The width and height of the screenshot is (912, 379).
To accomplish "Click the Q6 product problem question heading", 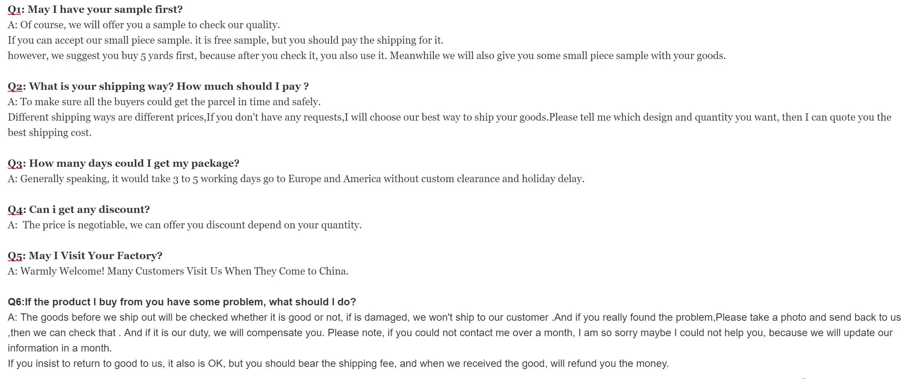I will click(x=182, y=302).
